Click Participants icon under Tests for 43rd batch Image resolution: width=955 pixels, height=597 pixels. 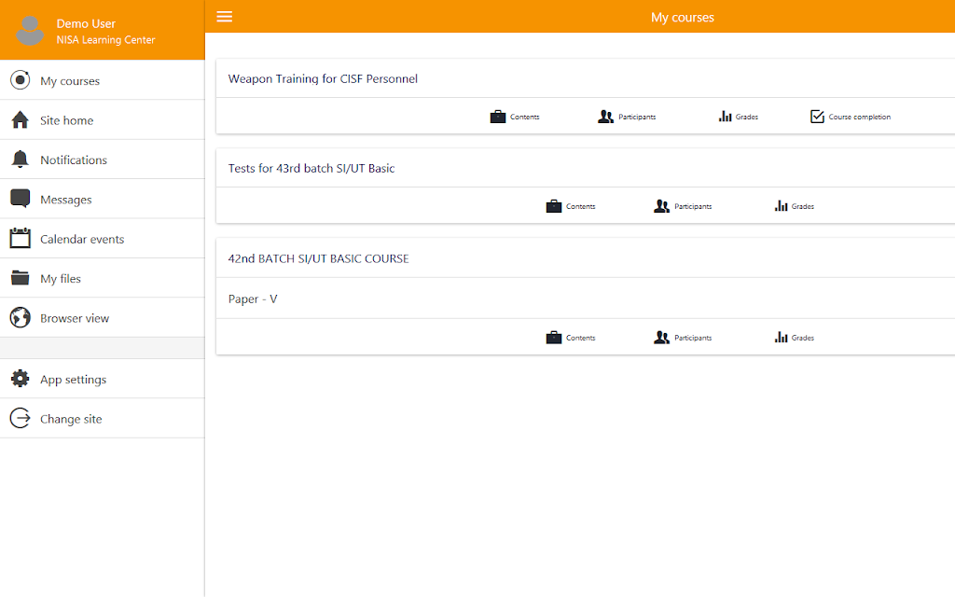point(661,206)
